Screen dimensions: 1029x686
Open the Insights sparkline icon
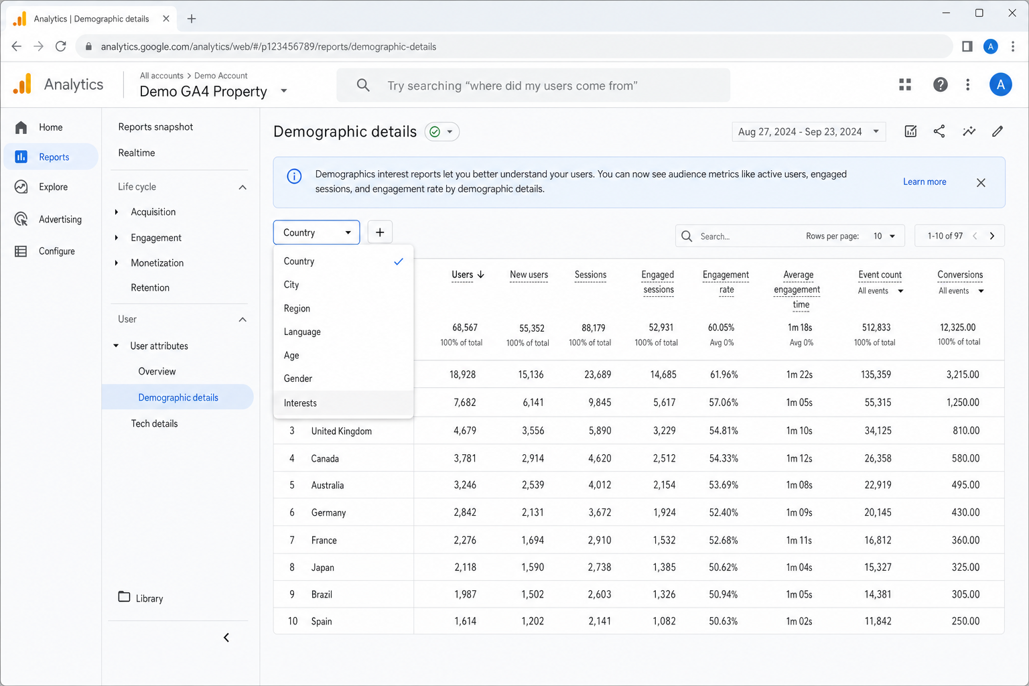[969, 131]
